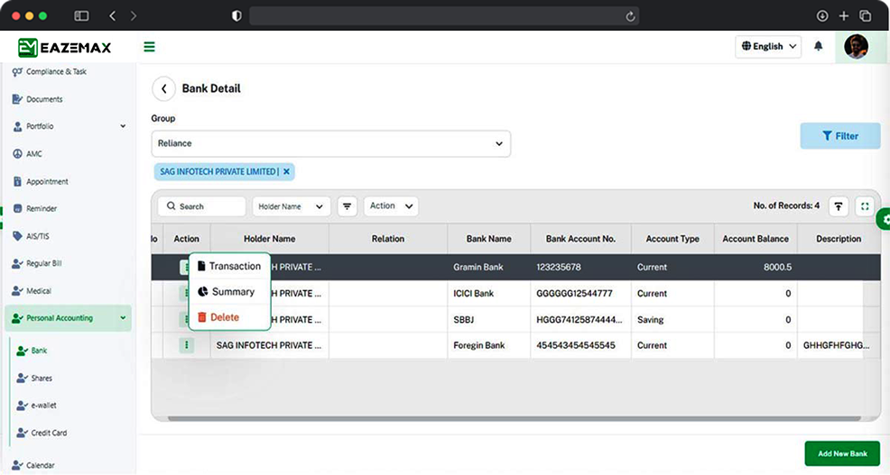Screen dimensions: 890x475
Task: Remove the SAG INFOTECH PRIVATE LIMITED tag
Action: tap(286, 171)
